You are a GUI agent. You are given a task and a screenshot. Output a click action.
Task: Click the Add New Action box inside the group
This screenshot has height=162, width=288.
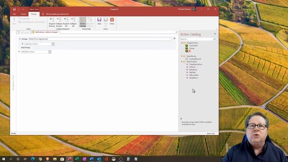tap(38, 44)
